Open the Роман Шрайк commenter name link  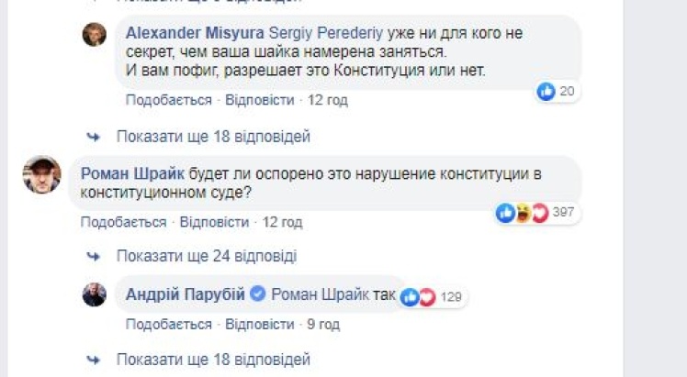pos(133,172)
